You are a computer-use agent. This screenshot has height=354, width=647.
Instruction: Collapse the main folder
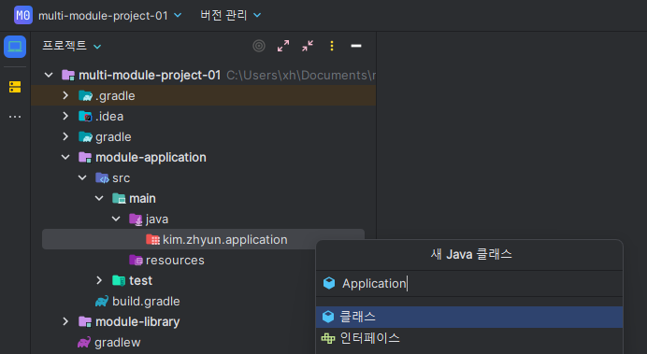point(99,199)
